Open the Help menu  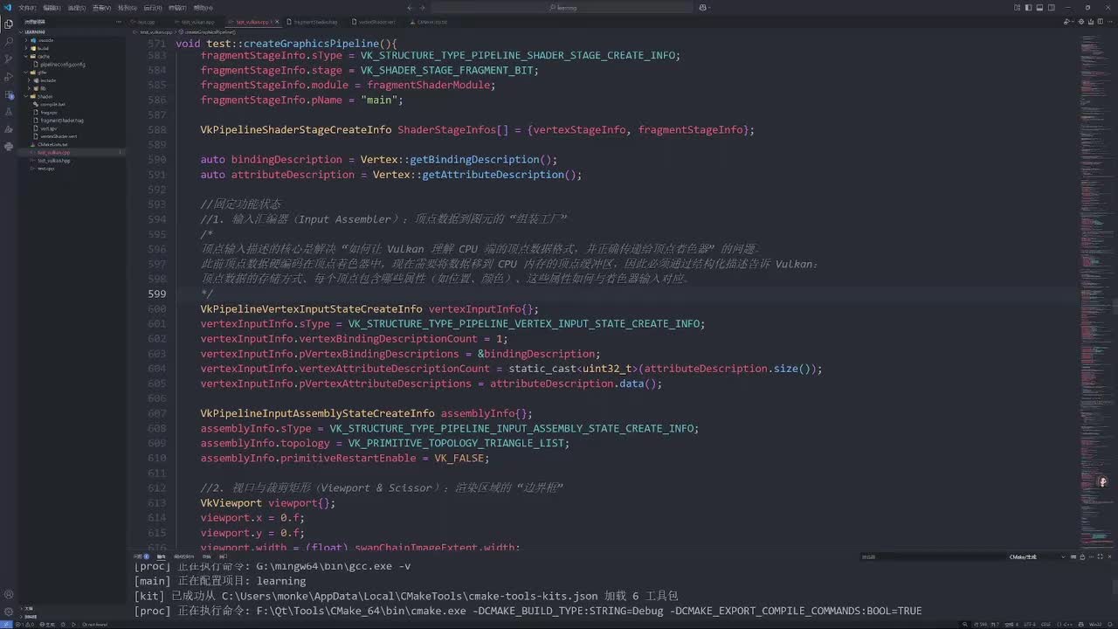pyautogui.click(x=203, y=8)
